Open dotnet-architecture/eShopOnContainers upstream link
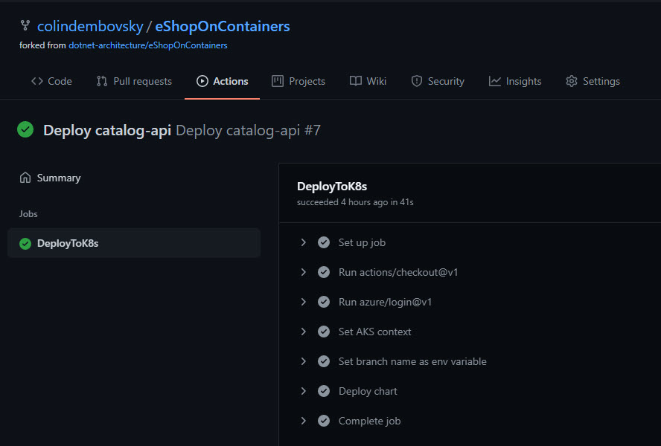 tap(148, 45)
